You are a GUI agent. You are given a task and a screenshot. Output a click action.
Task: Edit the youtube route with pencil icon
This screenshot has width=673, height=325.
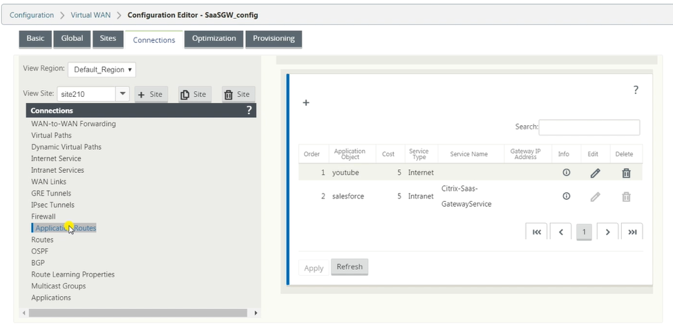(595, 173)
